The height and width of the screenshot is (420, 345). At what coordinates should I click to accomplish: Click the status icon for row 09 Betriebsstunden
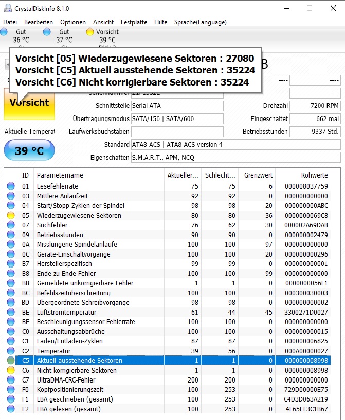pos(11,235)
